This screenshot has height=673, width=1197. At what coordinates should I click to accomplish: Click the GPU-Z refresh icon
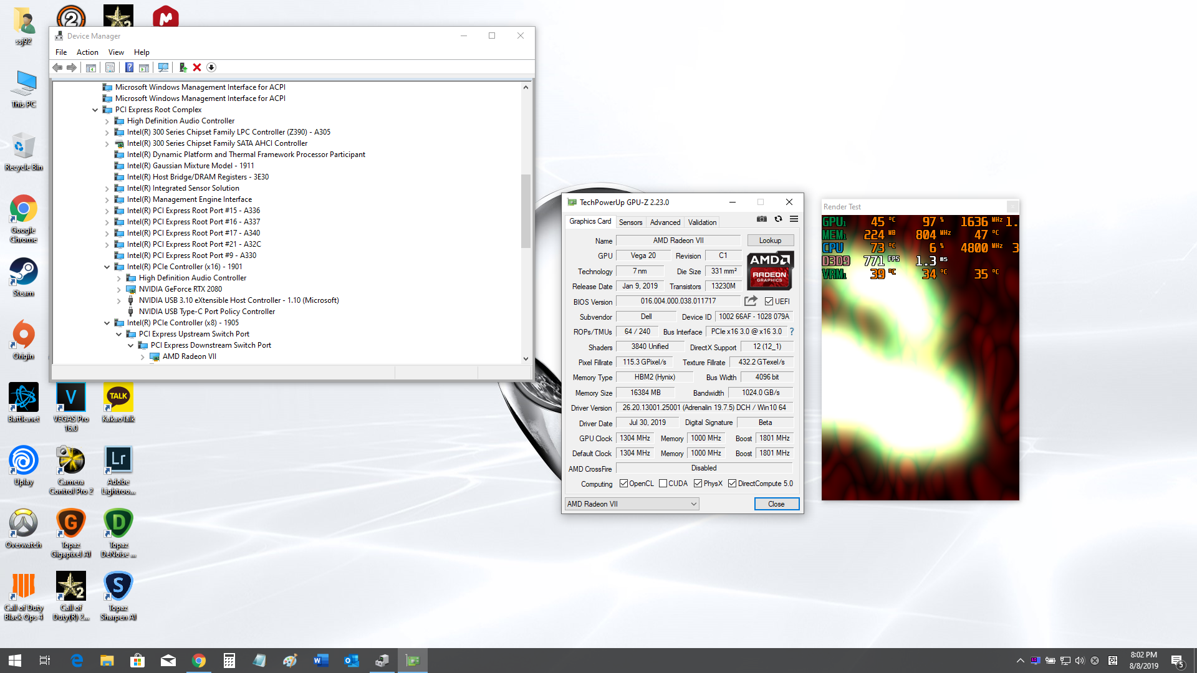click(778, 219)
